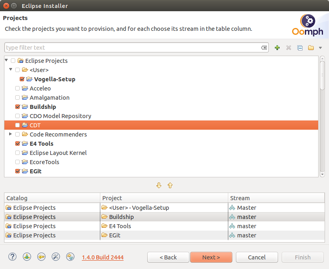Viewport: 329px width, 269px height.
Task: Click the Buildship folder icon in tree
Action: [x=25, y=107]
